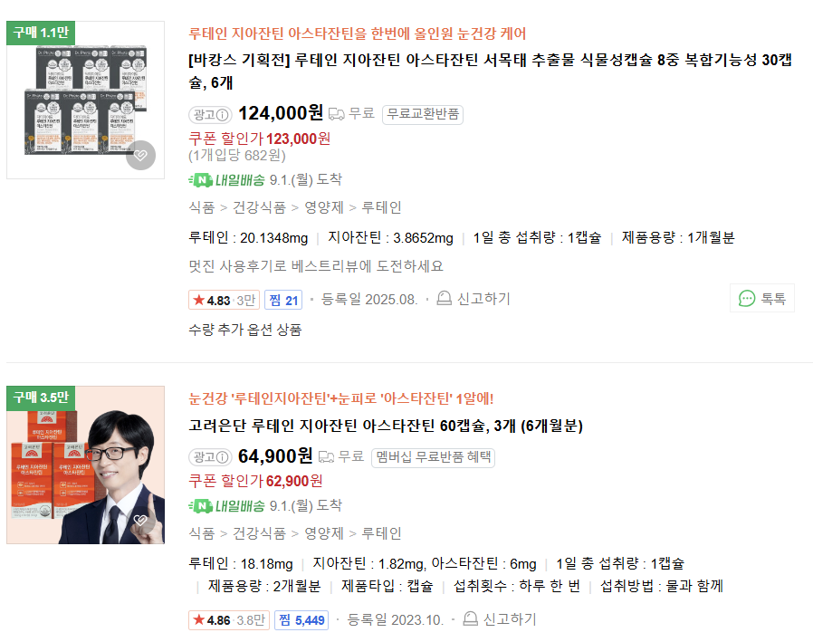This screenshot has width=813, height=642.
Task: Select 루테인 category in second breadcrumb
Action: (382, 533)
